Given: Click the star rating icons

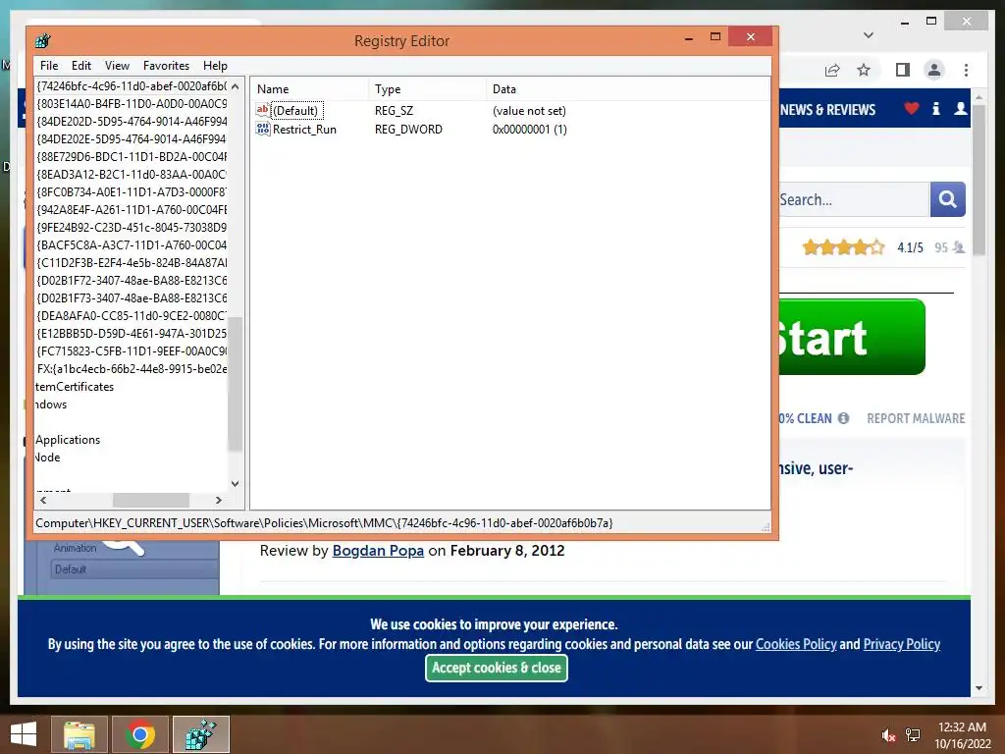Looking at the screenshot, I should coord(843,247).
